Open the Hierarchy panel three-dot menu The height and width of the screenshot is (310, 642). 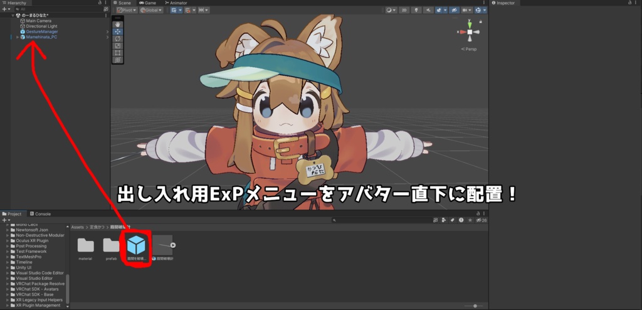[x=106, y=3]
